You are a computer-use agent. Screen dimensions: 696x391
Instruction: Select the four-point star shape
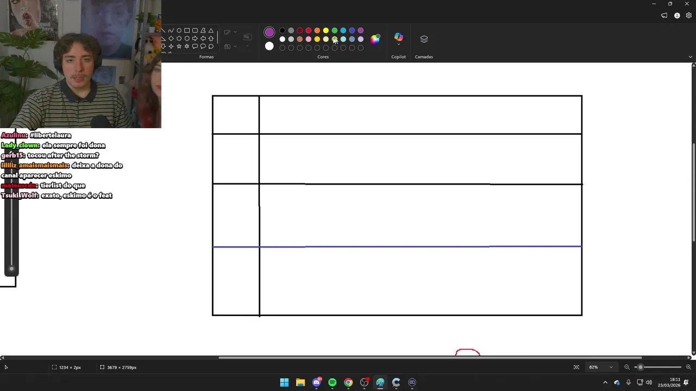[171, 47]
